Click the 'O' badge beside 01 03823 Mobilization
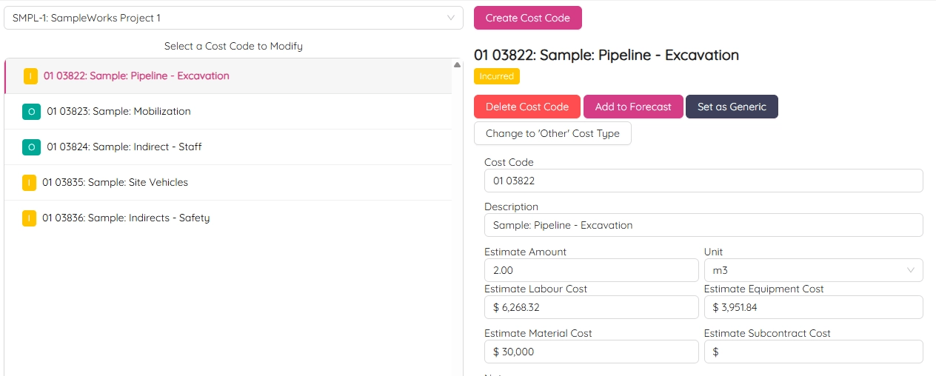The width and height of the screenshot is (936, 376). (31, 112)
